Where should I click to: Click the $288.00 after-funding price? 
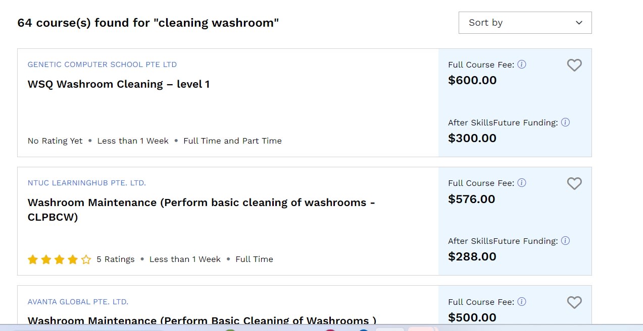[472, 256]
